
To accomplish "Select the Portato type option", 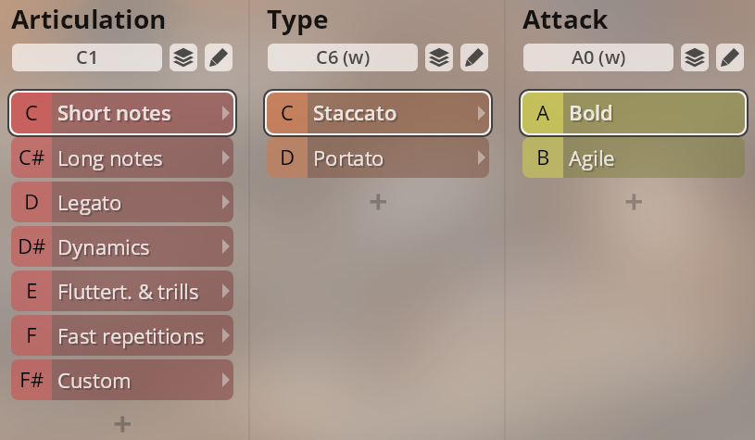I will click(x=378, y=157).
